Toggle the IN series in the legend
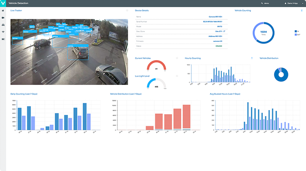 coord(297,31)
